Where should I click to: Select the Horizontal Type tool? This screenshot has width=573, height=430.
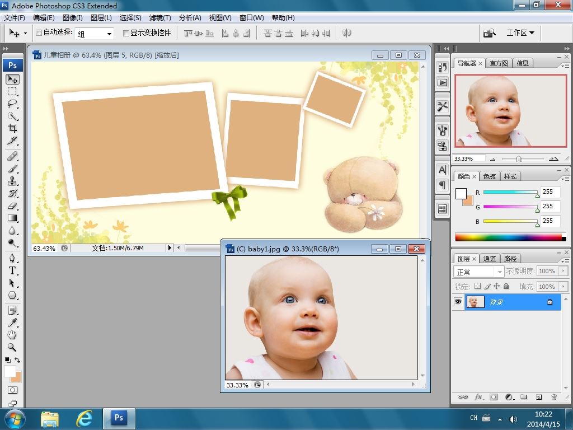[x=12, y=270]
